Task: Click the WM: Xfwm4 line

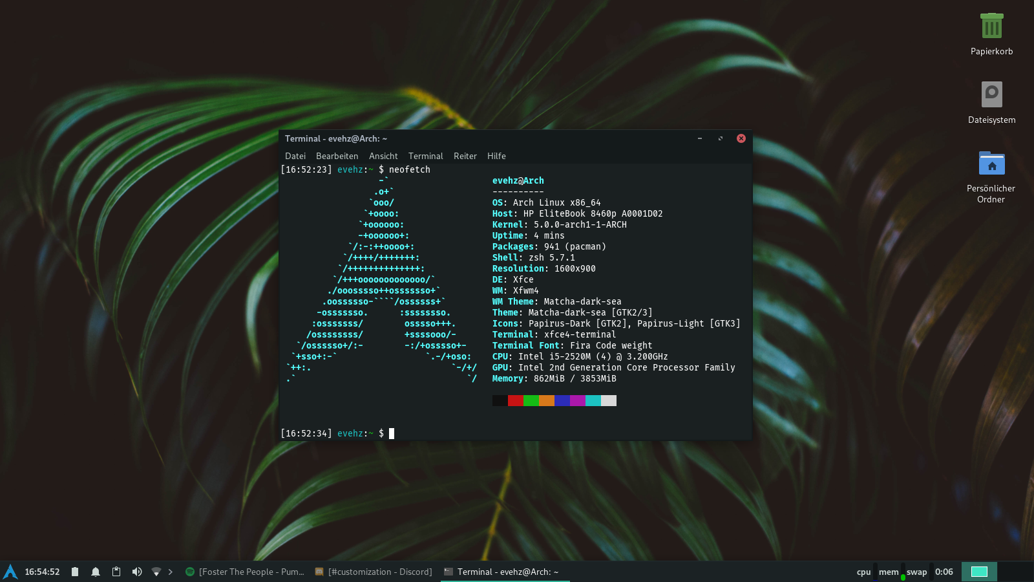Action: coord(516,290)
